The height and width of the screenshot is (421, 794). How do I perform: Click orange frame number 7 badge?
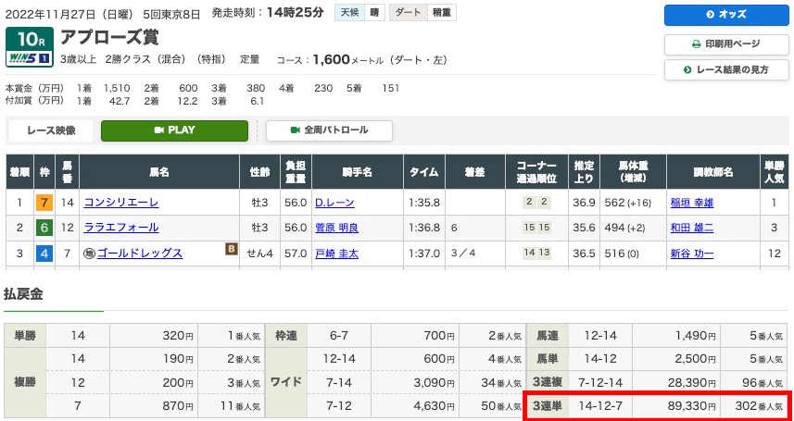pos(44,204)
